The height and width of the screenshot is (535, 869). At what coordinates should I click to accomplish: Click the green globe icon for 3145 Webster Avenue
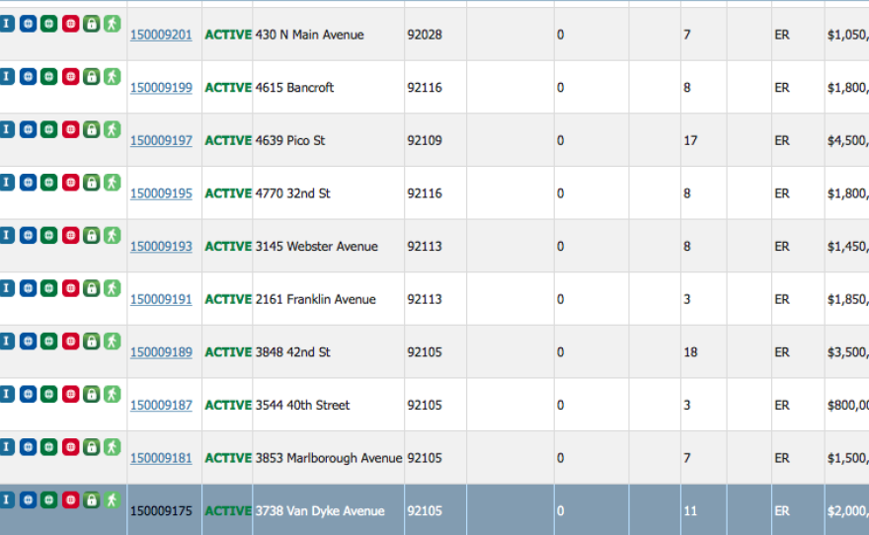(48, 235)
